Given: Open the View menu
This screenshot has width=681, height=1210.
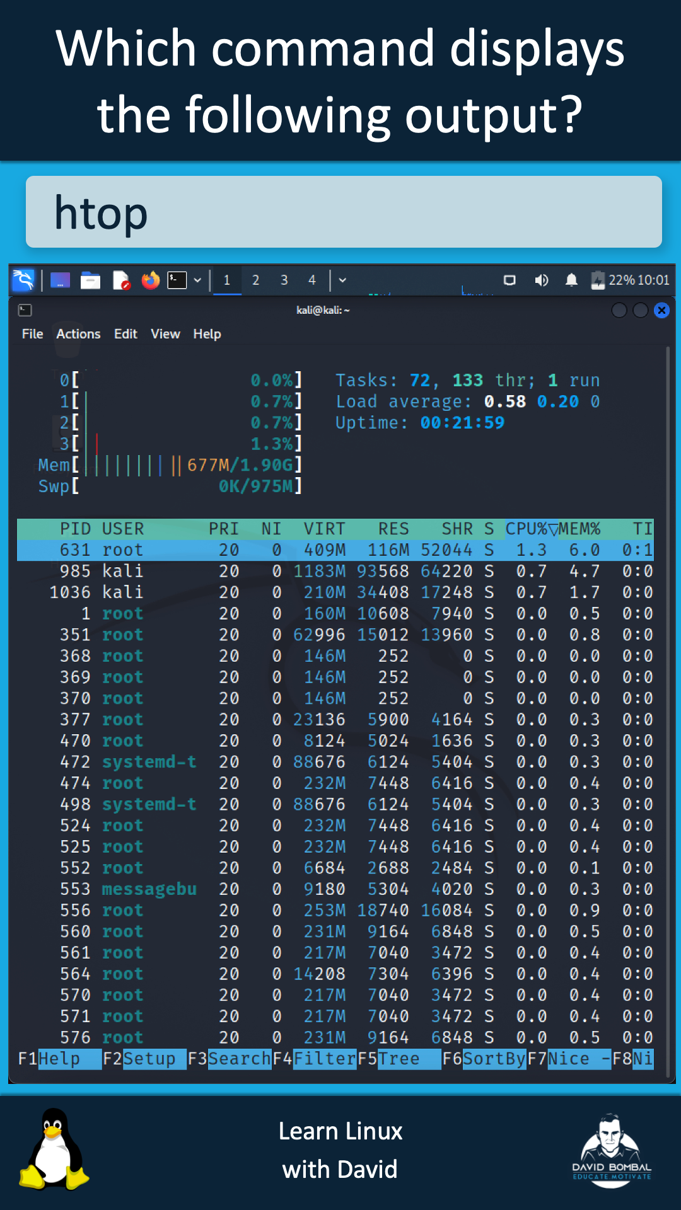Looking at the screenshot, I should [165, 334].
